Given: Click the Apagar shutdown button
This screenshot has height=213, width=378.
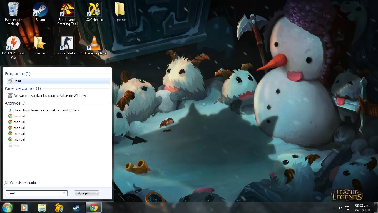Looking at the screenshot, I should click(83, 193).
